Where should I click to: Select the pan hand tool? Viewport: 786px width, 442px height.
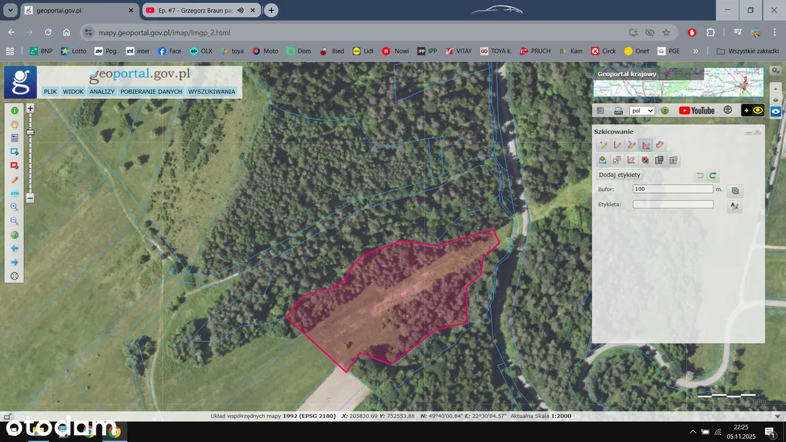[15, 124]
